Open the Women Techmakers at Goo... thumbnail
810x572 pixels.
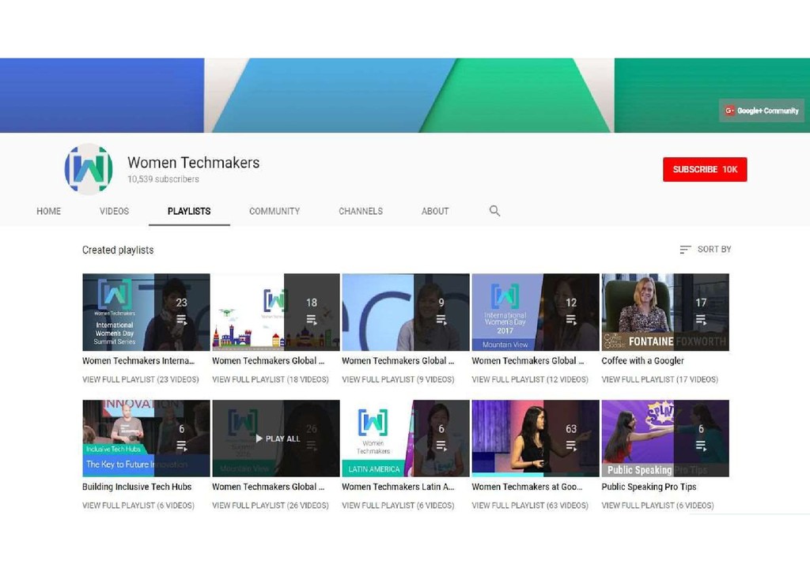point(536,438)
